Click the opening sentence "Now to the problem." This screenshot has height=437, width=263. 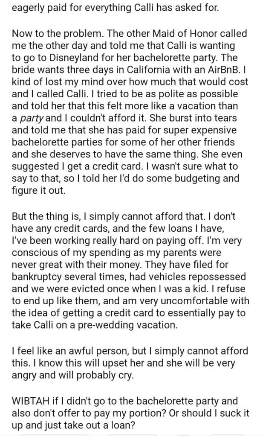click(x=50, y=34)
